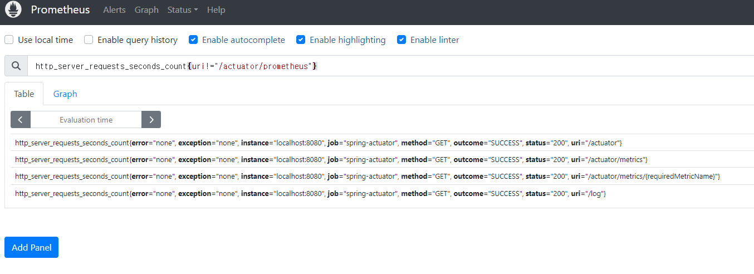754x274 pixels.
Task: Expand the Status dropdown menu
Action: point(183,10)
